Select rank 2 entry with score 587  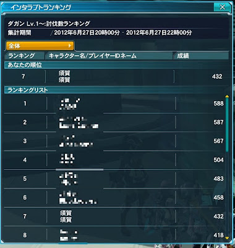pyautogui.click(x=114, y=122)
